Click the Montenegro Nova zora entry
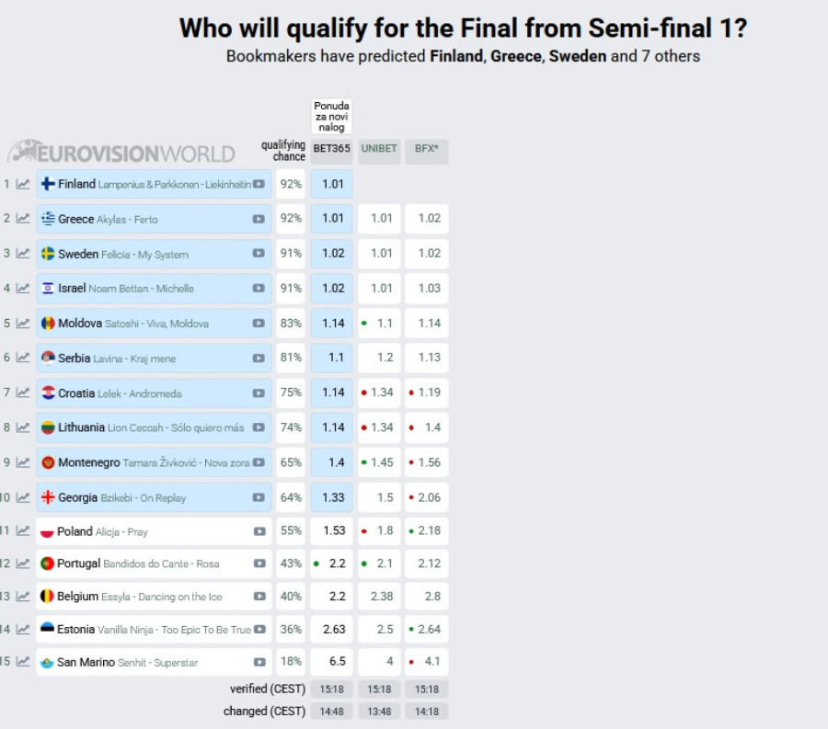The height and width of the screenshot is (729, 828). coord(147,462)
